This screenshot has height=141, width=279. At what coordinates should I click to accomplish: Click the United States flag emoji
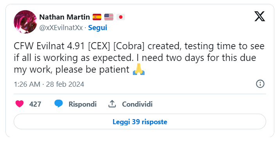tap(109, 17)
